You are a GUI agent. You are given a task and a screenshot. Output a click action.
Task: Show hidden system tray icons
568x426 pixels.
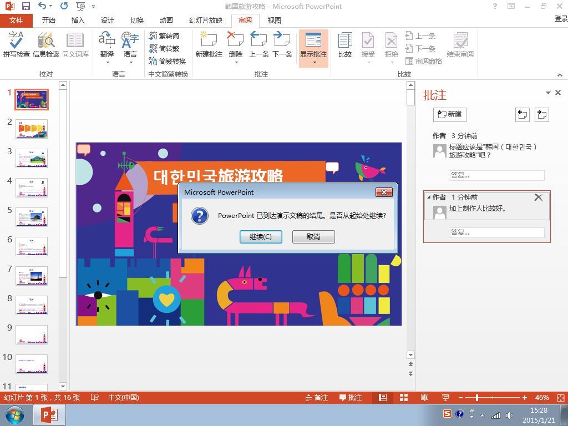click(x=483, y=415)
